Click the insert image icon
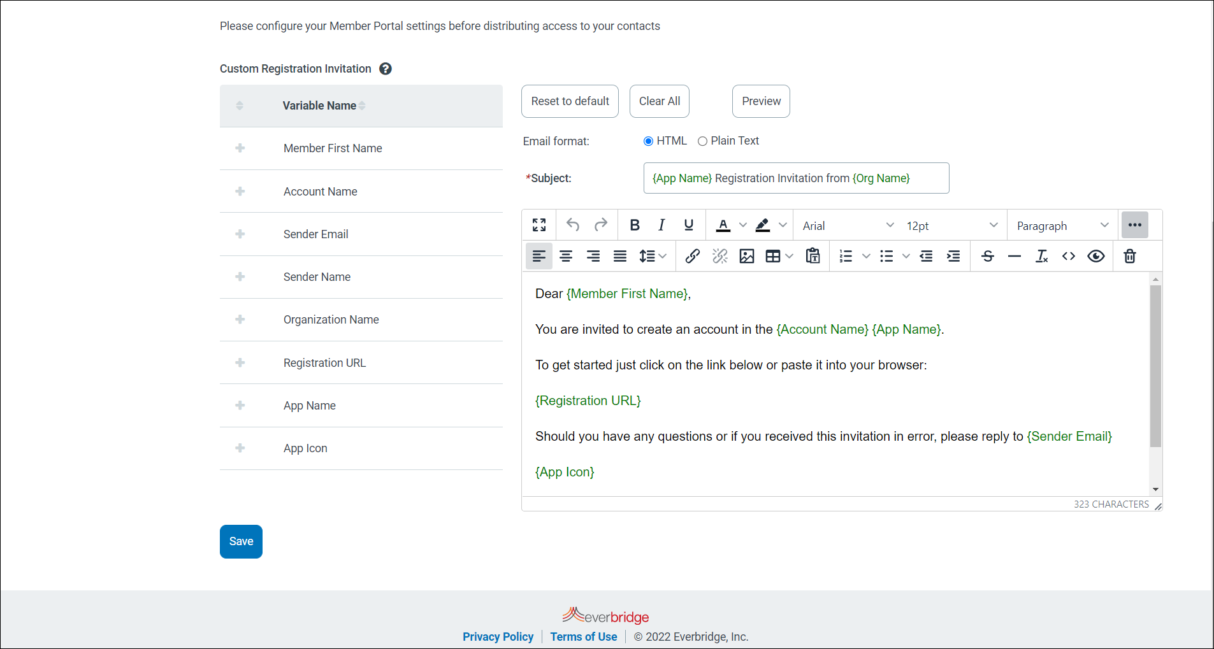Image resolution: width=1214 pixels, height=649 pixels. [746, 256]
